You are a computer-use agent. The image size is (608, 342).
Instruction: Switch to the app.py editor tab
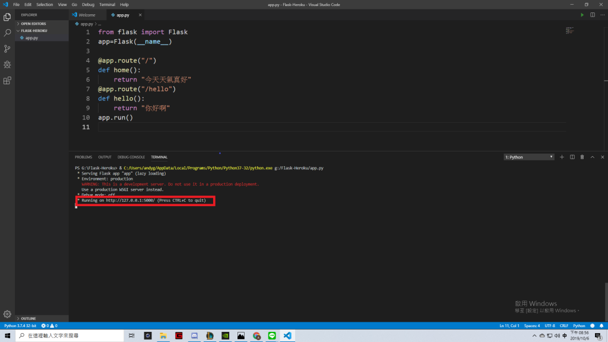123,15
